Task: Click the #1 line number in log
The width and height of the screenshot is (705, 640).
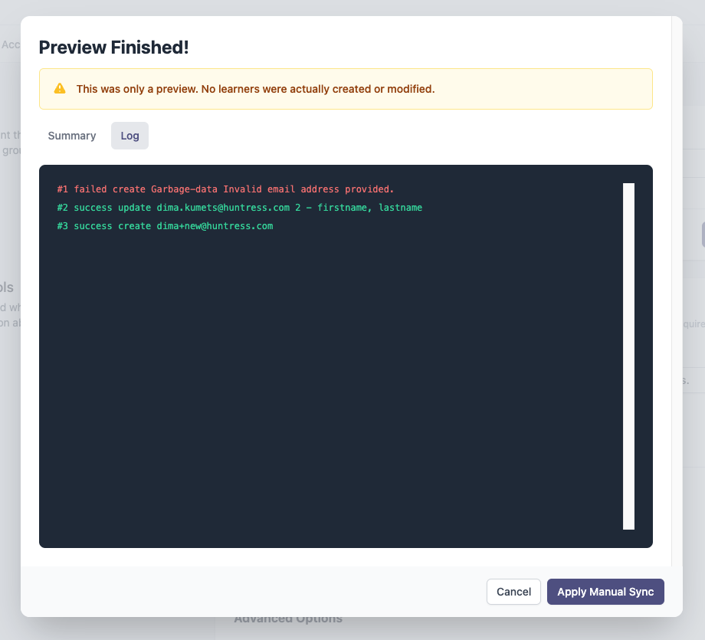Action: (x=63, y=189)
